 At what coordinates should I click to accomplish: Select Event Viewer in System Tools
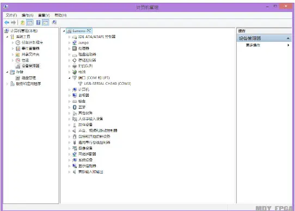pos(30,48)
